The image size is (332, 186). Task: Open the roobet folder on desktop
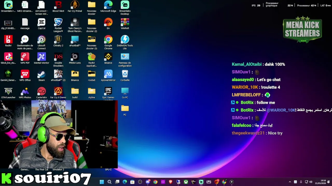(x=92, y=76)
